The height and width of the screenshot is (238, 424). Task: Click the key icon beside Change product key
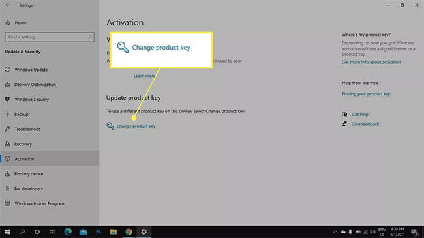pos(110,126)
